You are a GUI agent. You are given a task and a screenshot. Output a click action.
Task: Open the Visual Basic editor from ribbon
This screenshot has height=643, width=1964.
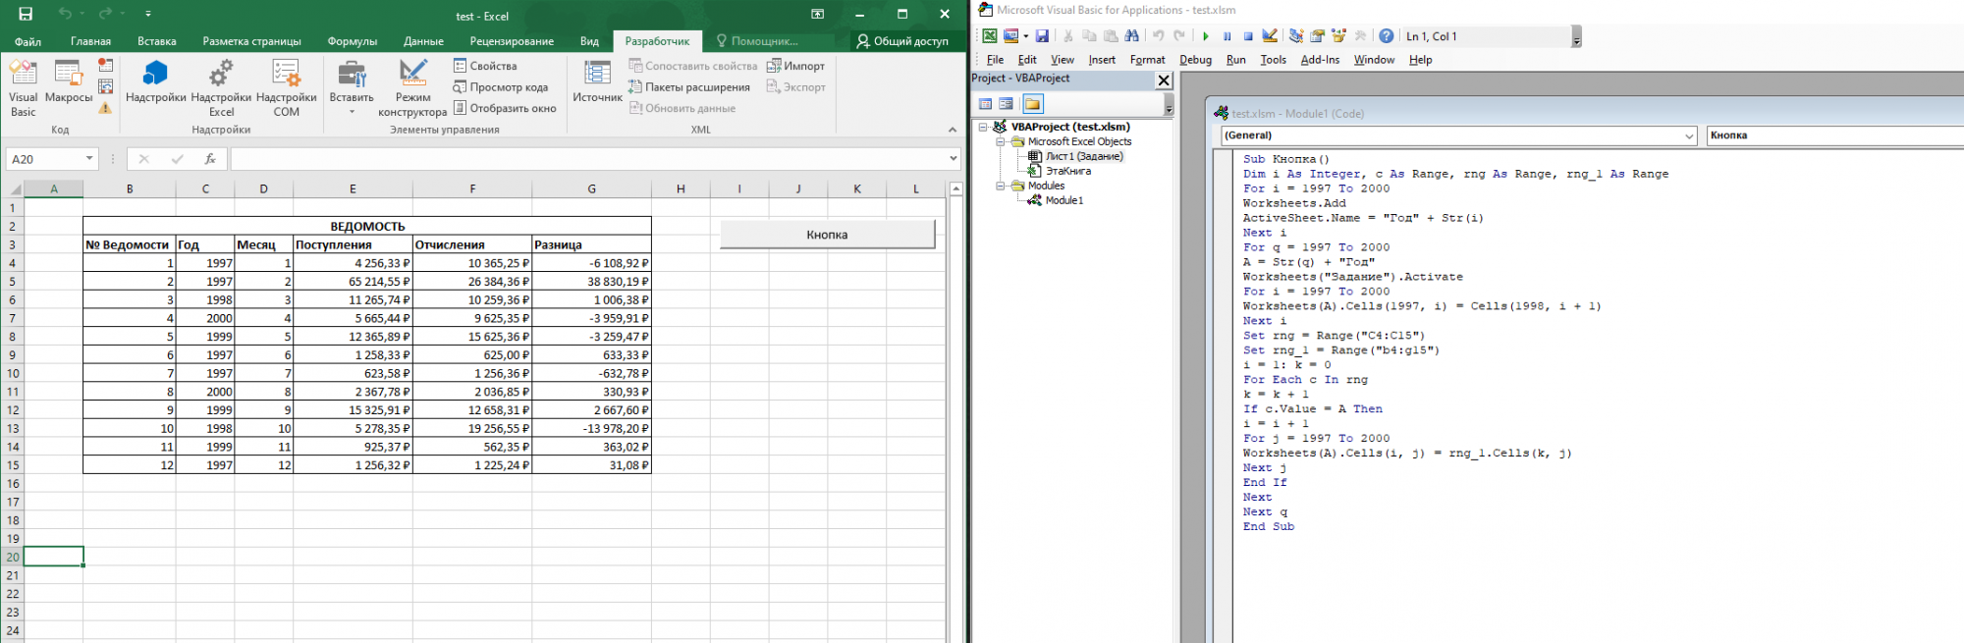pos(23,86)
